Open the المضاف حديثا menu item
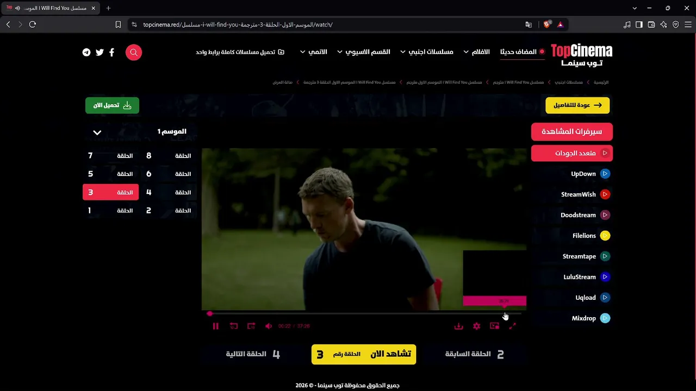Viewport: 696px width, 391px height. pyautogui.click(x=522, y=52)
